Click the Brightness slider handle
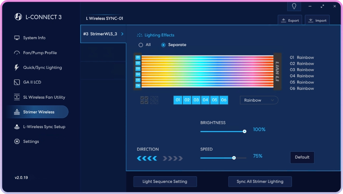The width and height of the screenshot is (343, 194). point(245,131)
